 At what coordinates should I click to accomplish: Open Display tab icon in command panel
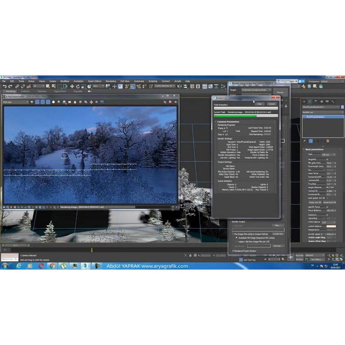pos(327,102)
